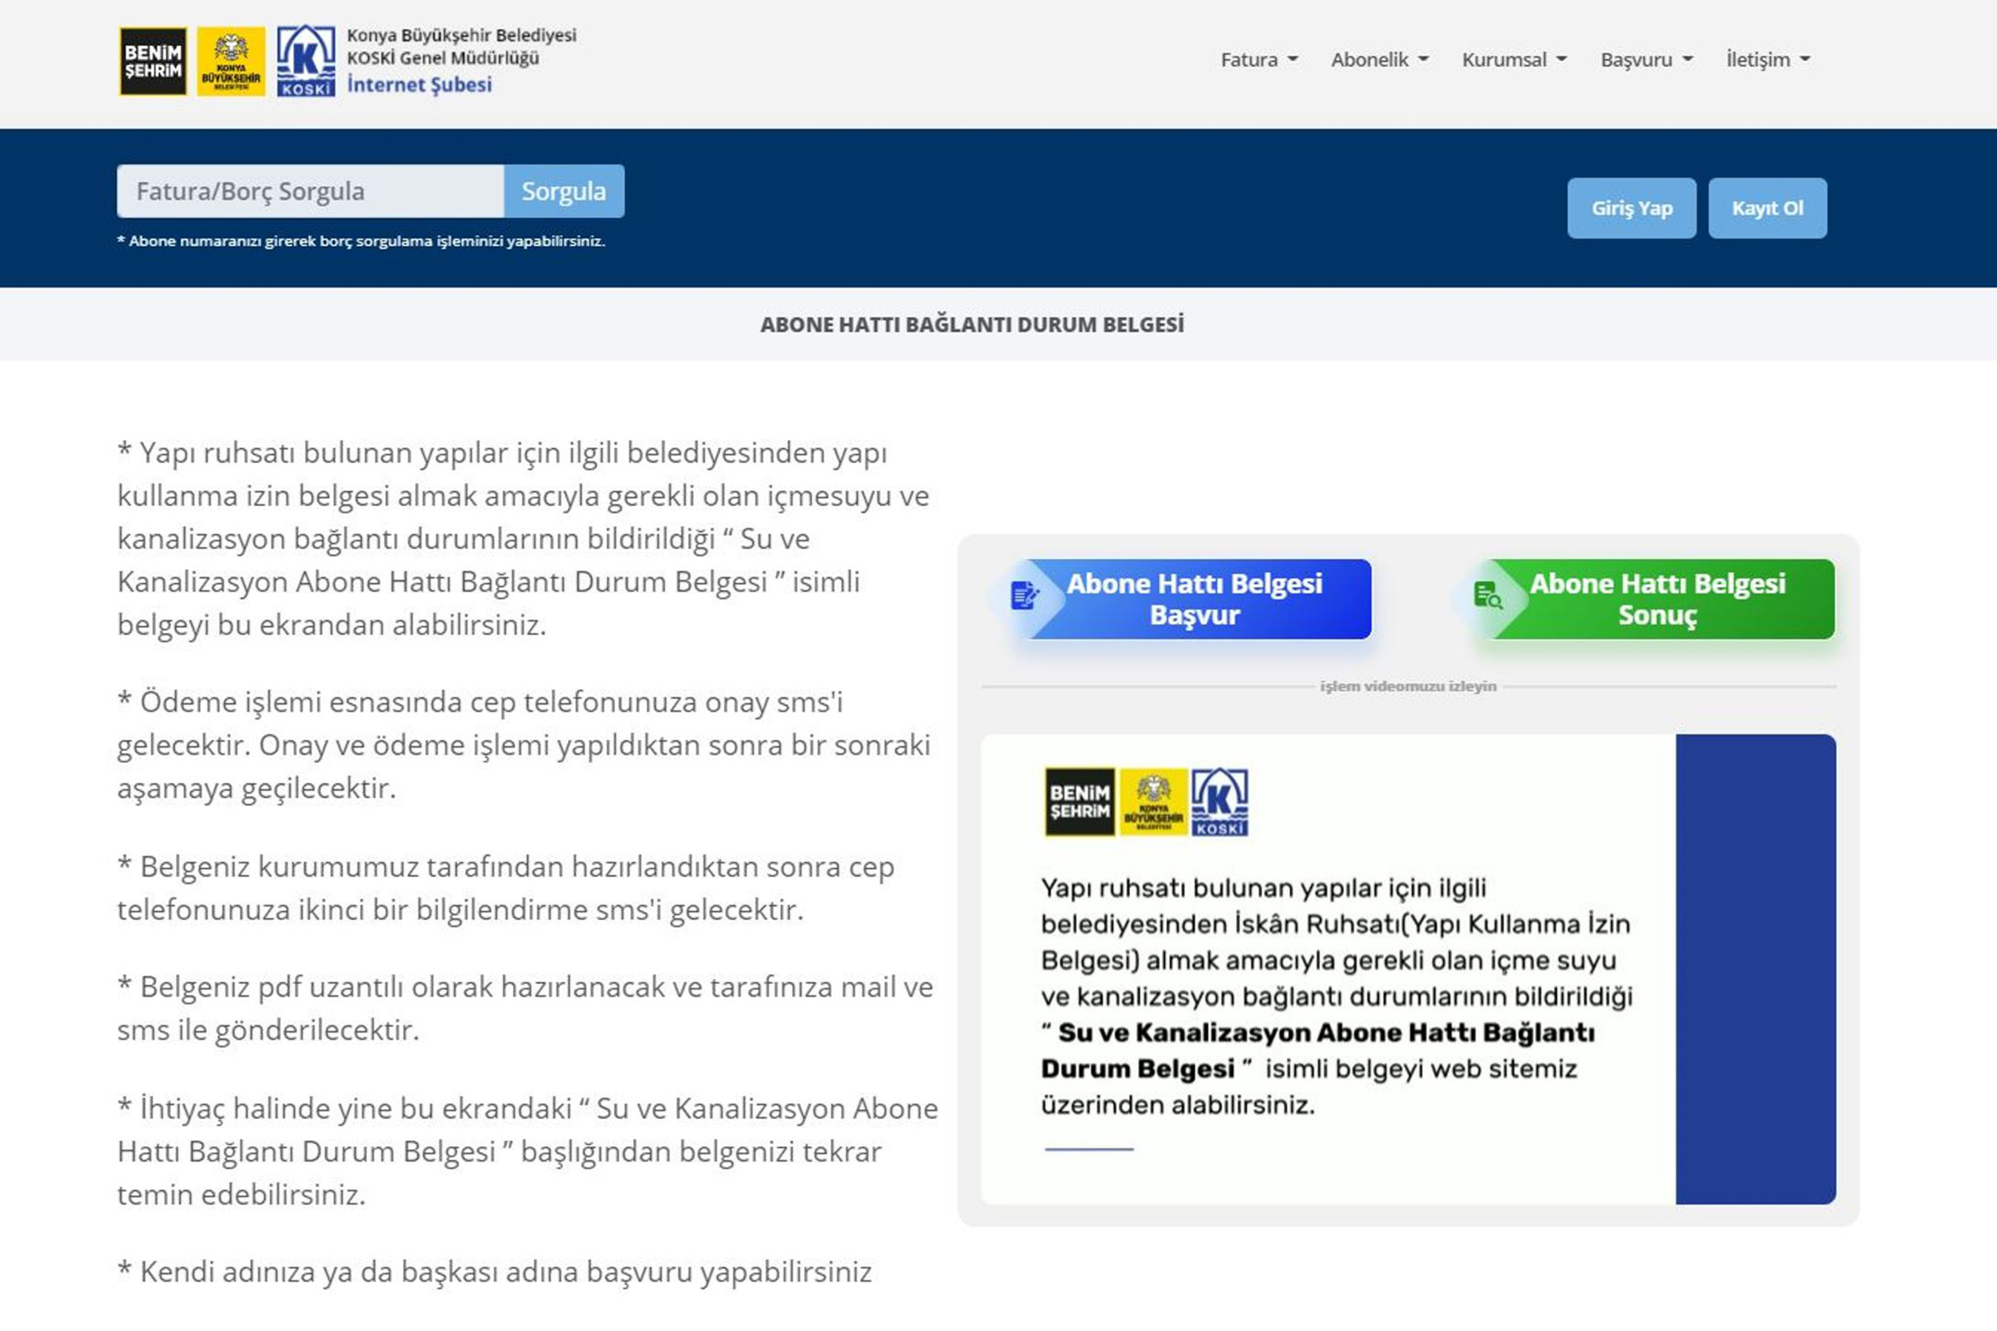Click the Benim Şehrim logo in header

(153, 61)
